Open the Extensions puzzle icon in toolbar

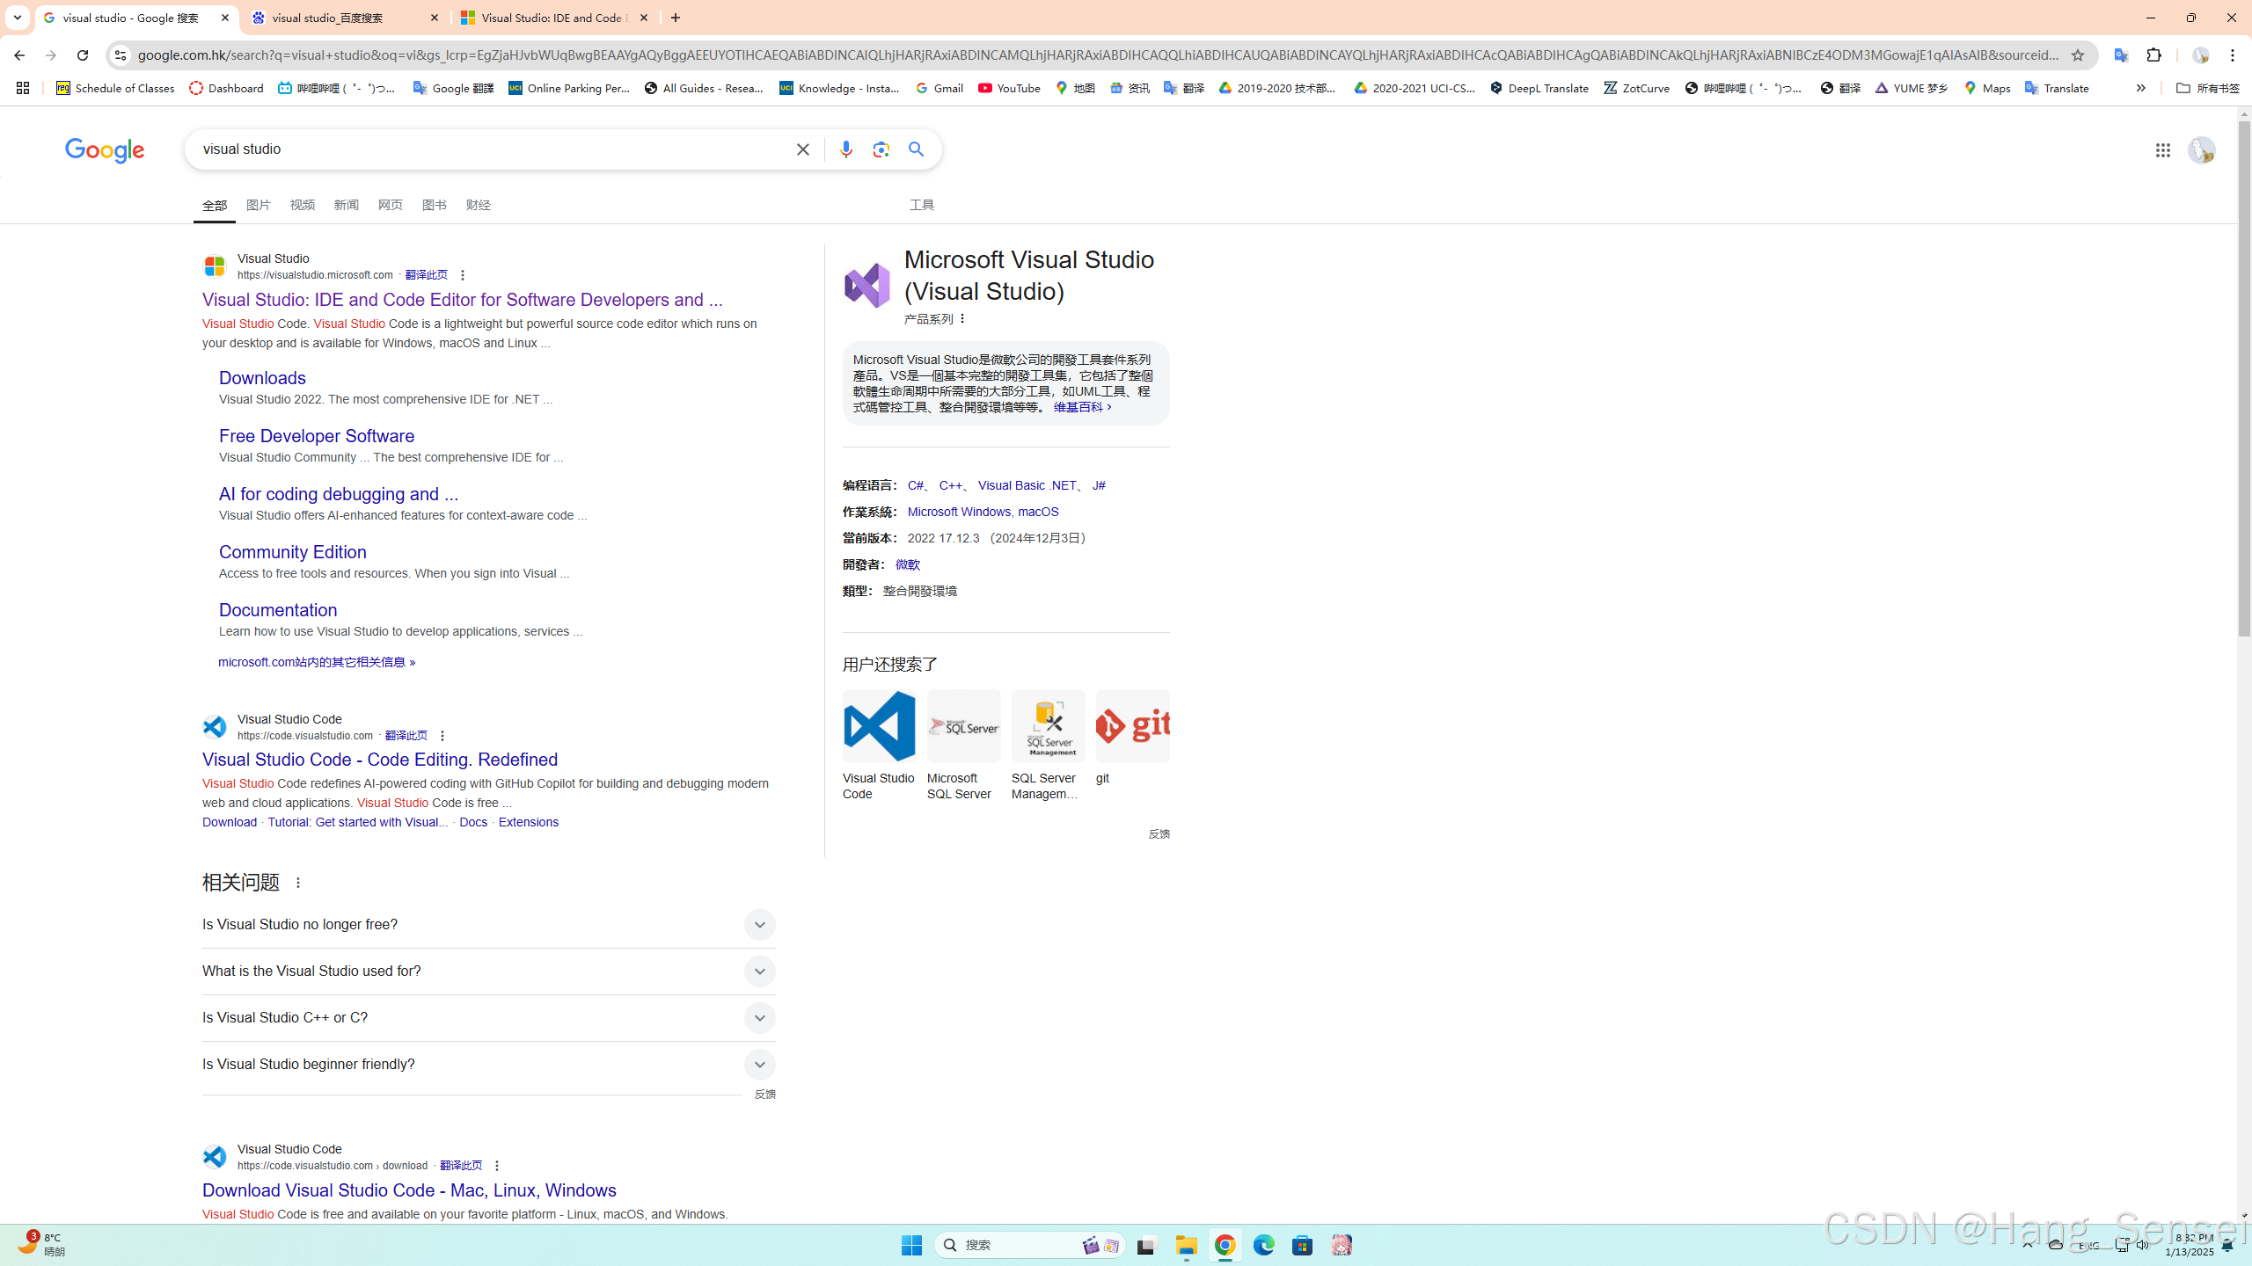(x=2153, y=55)
